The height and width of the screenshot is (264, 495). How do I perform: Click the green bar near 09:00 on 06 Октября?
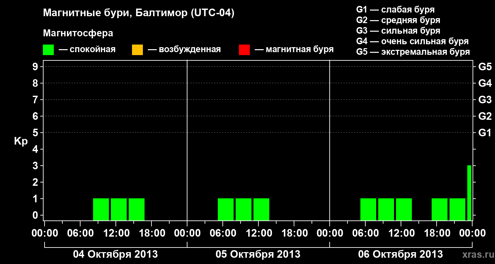click(x=386, y=209)
